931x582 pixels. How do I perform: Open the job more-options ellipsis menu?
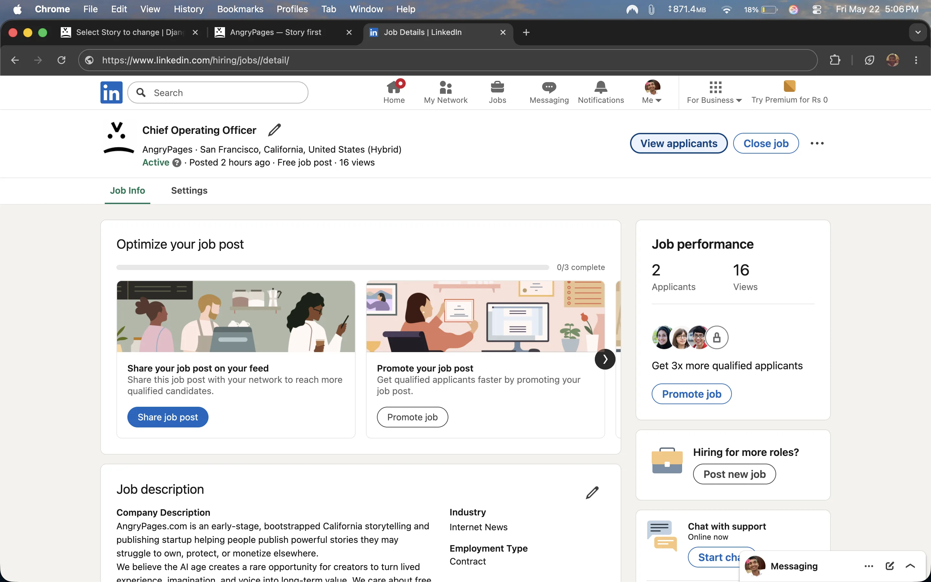[817, 143]
